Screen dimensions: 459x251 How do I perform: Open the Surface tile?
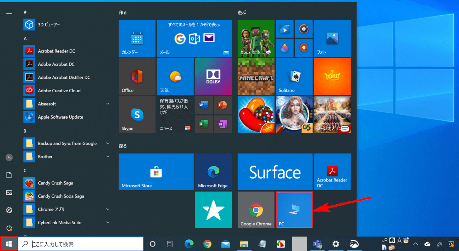click(x=275, y=172)
